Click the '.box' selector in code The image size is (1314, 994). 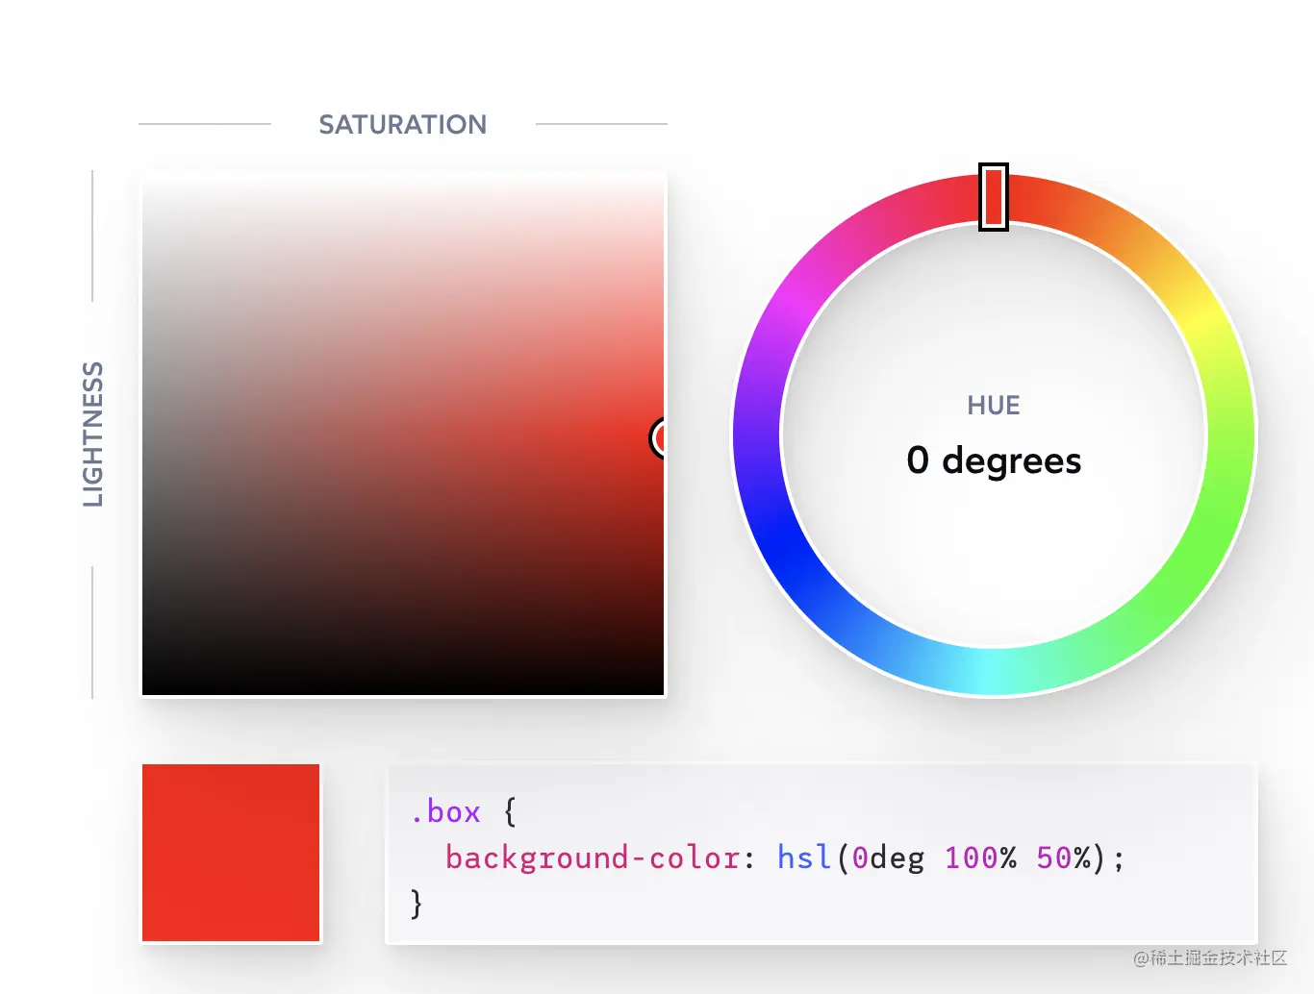pyautogui.click(x=445, y=812)
